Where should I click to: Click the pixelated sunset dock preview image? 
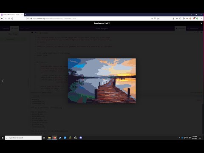102,81
